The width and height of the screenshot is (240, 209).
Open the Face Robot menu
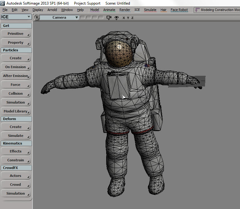pos(179,10)
